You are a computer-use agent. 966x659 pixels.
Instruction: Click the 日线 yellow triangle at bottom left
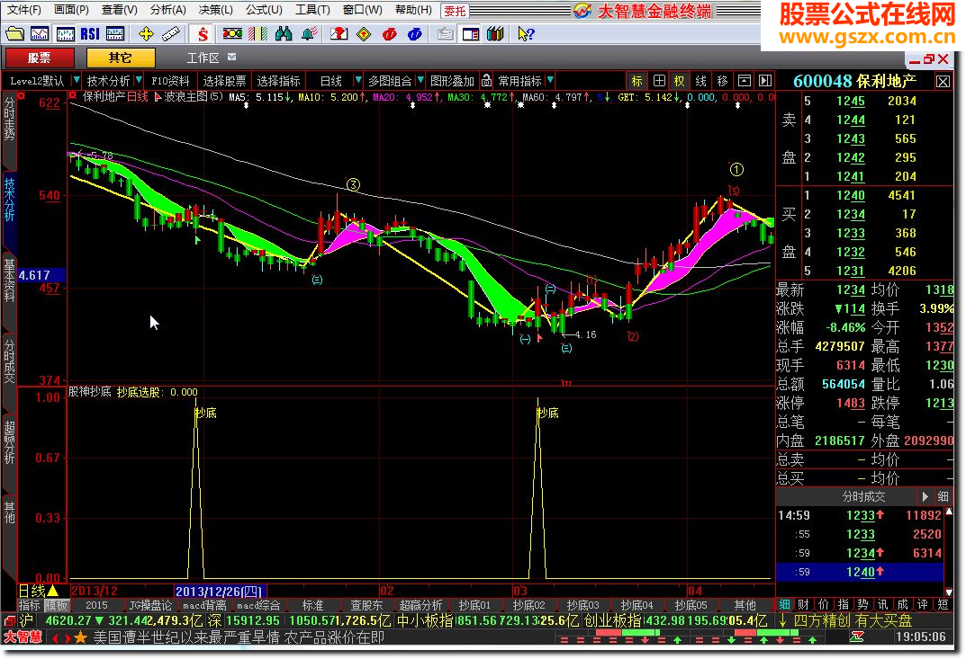53,591
